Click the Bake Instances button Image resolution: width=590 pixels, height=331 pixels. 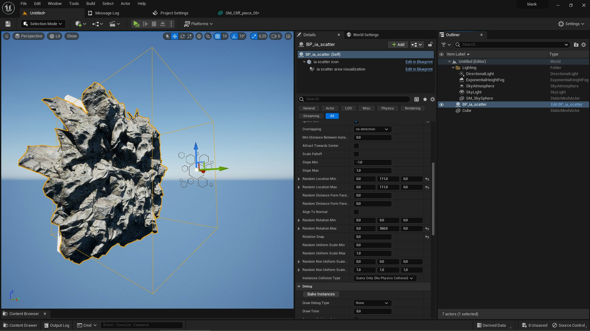[321, 294]
